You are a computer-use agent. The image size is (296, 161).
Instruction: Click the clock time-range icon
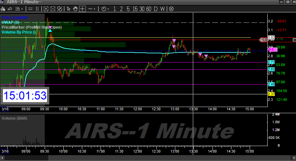(x=104, y=9)
